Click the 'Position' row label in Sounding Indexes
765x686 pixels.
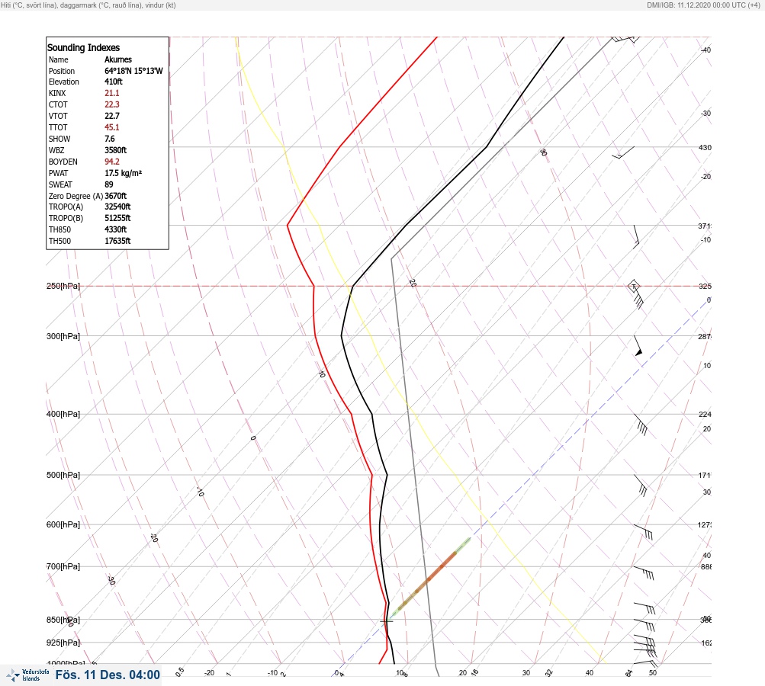point(62,71)
